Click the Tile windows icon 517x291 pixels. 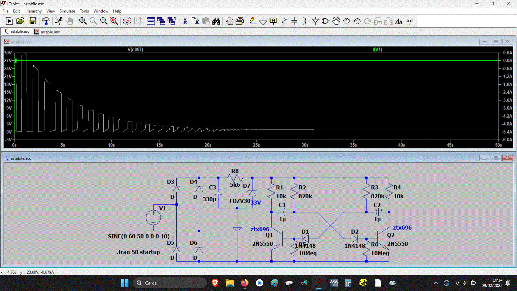[151, 21]
